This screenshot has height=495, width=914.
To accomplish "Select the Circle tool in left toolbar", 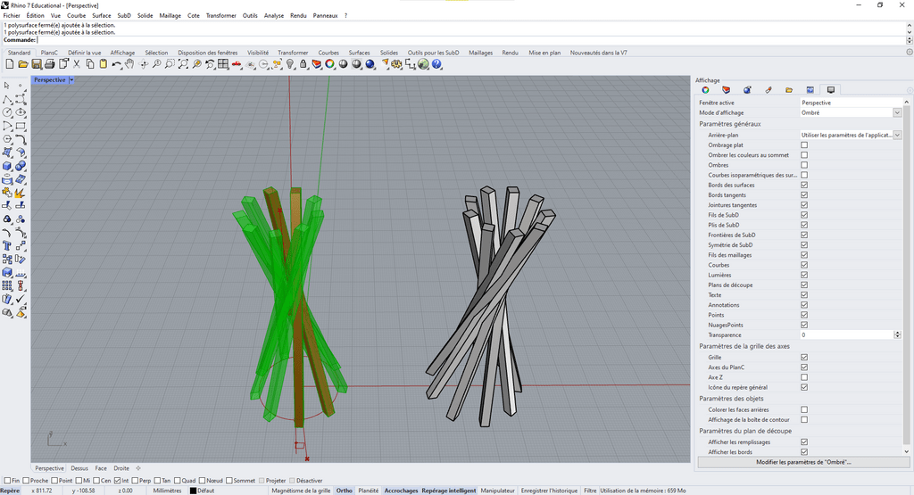I will tap(7, 112).
